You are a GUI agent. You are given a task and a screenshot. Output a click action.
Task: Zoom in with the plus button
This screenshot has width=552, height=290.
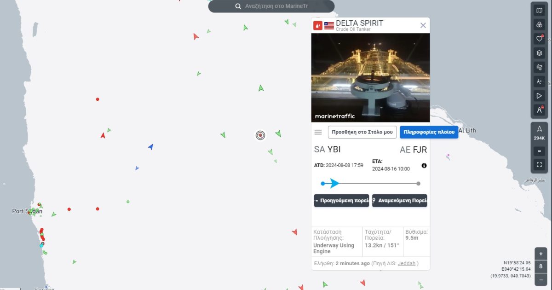point(541,254)
